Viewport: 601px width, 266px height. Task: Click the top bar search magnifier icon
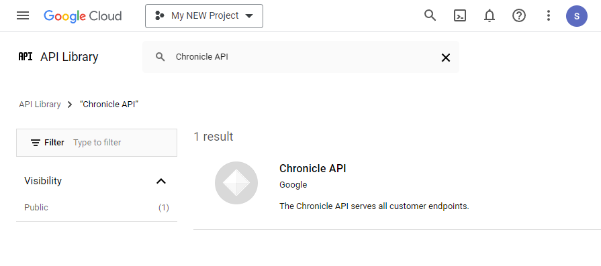pyautogui.click(x=430, y=15)
